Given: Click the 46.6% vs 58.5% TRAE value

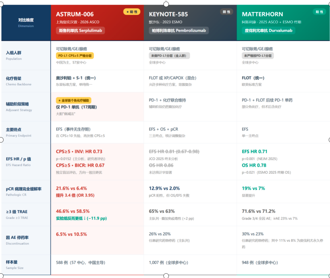Looking at the screenshot, I should click(x=73, y=211).
